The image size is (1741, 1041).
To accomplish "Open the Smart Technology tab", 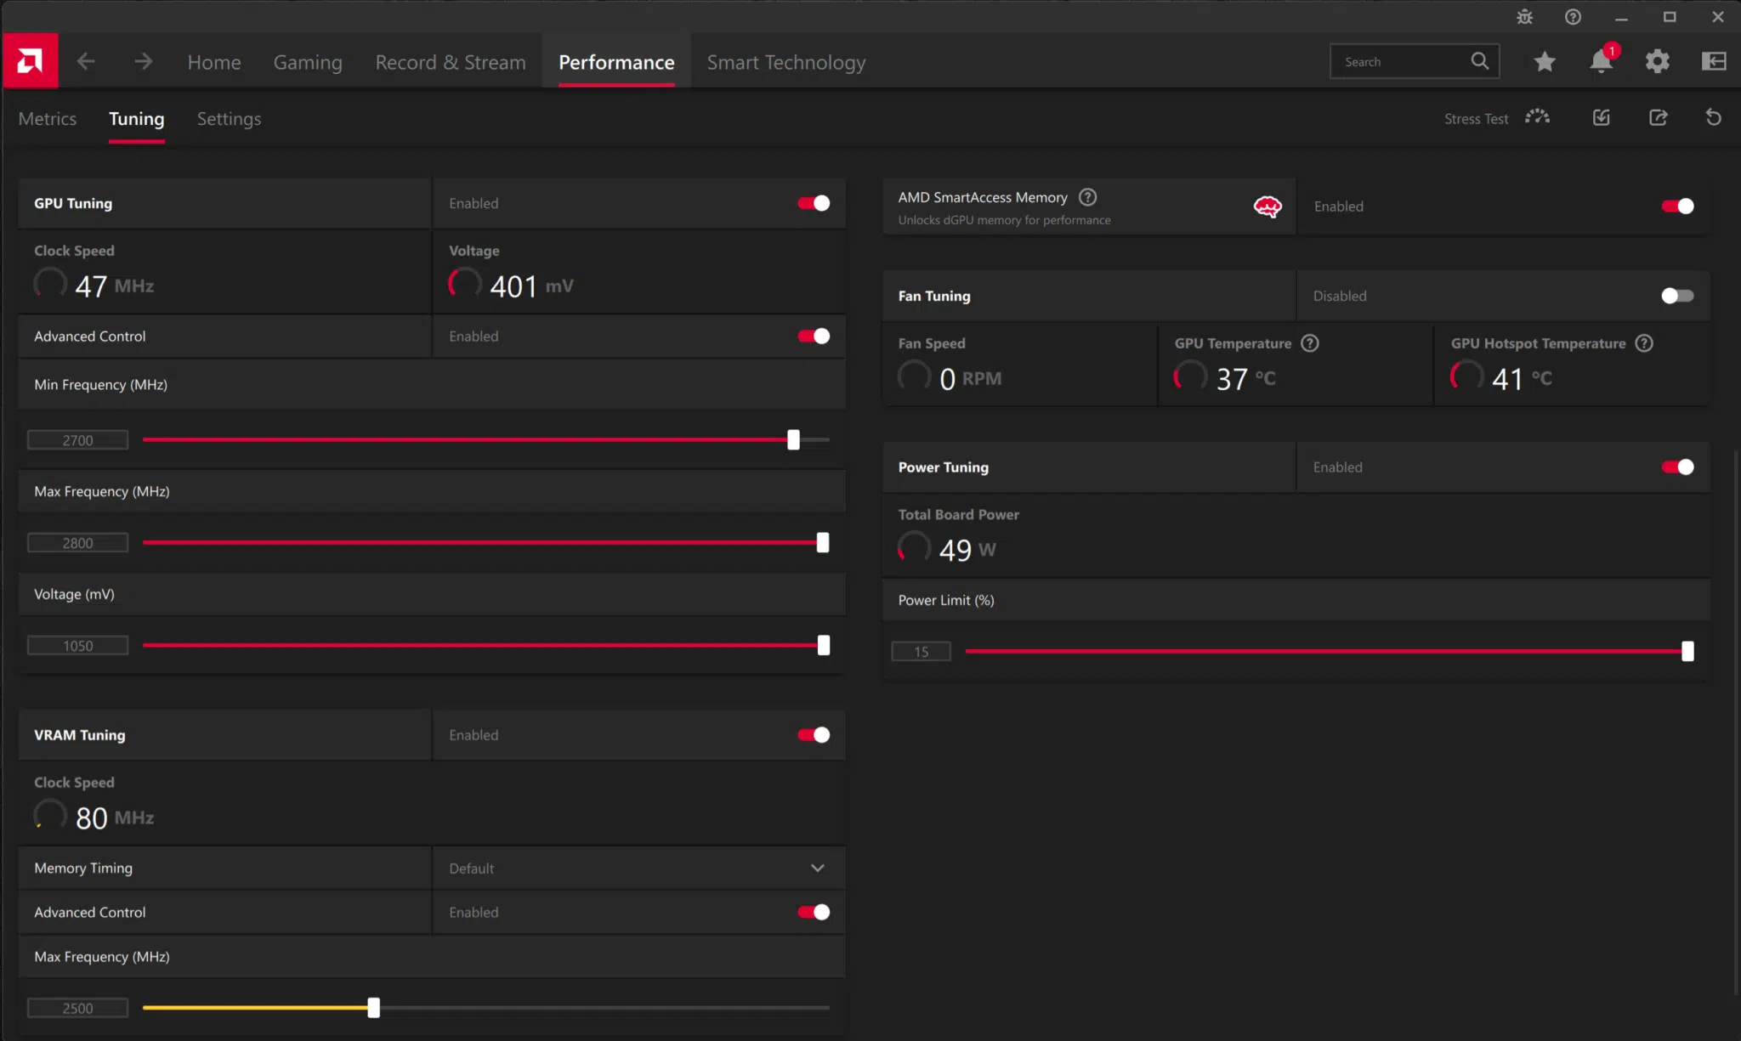I will pos(786,62).
